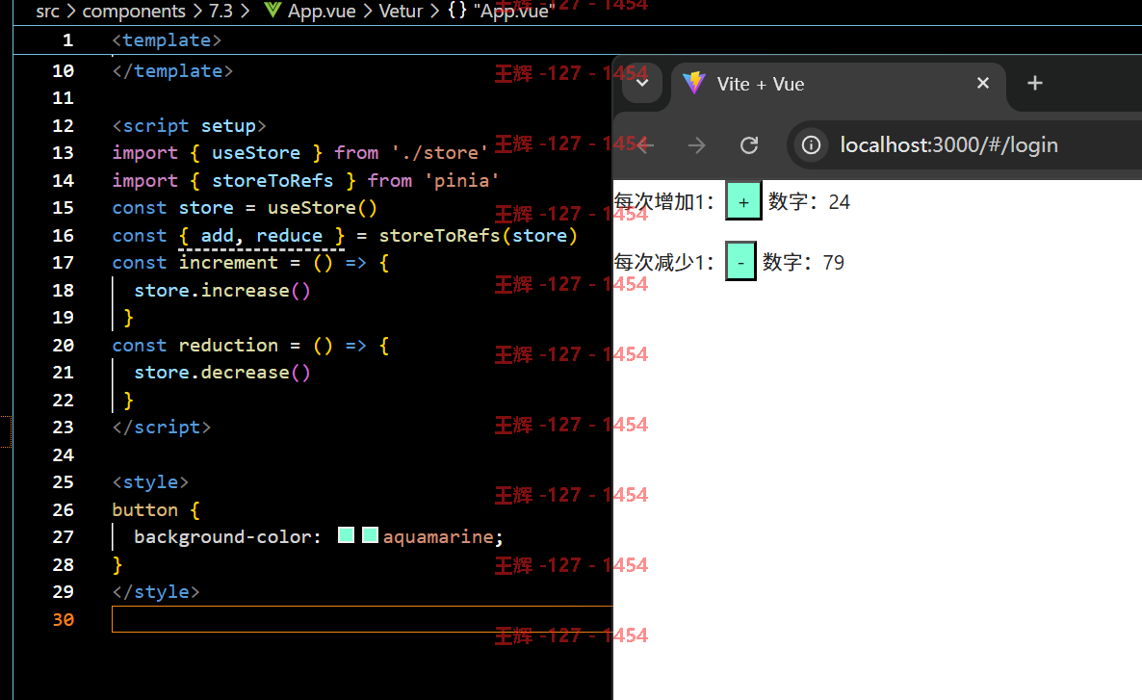1142x700 pixels.
Task: Click the <script setup> tag
Action: (190, 125)
